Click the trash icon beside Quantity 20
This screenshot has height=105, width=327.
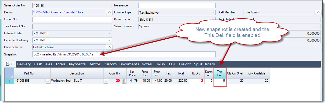(124, 81)
